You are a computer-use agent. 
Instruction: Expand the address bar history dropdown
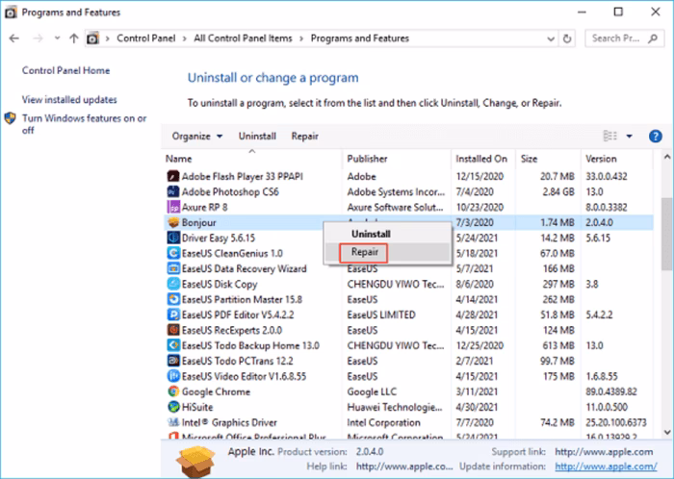(551, 39)
